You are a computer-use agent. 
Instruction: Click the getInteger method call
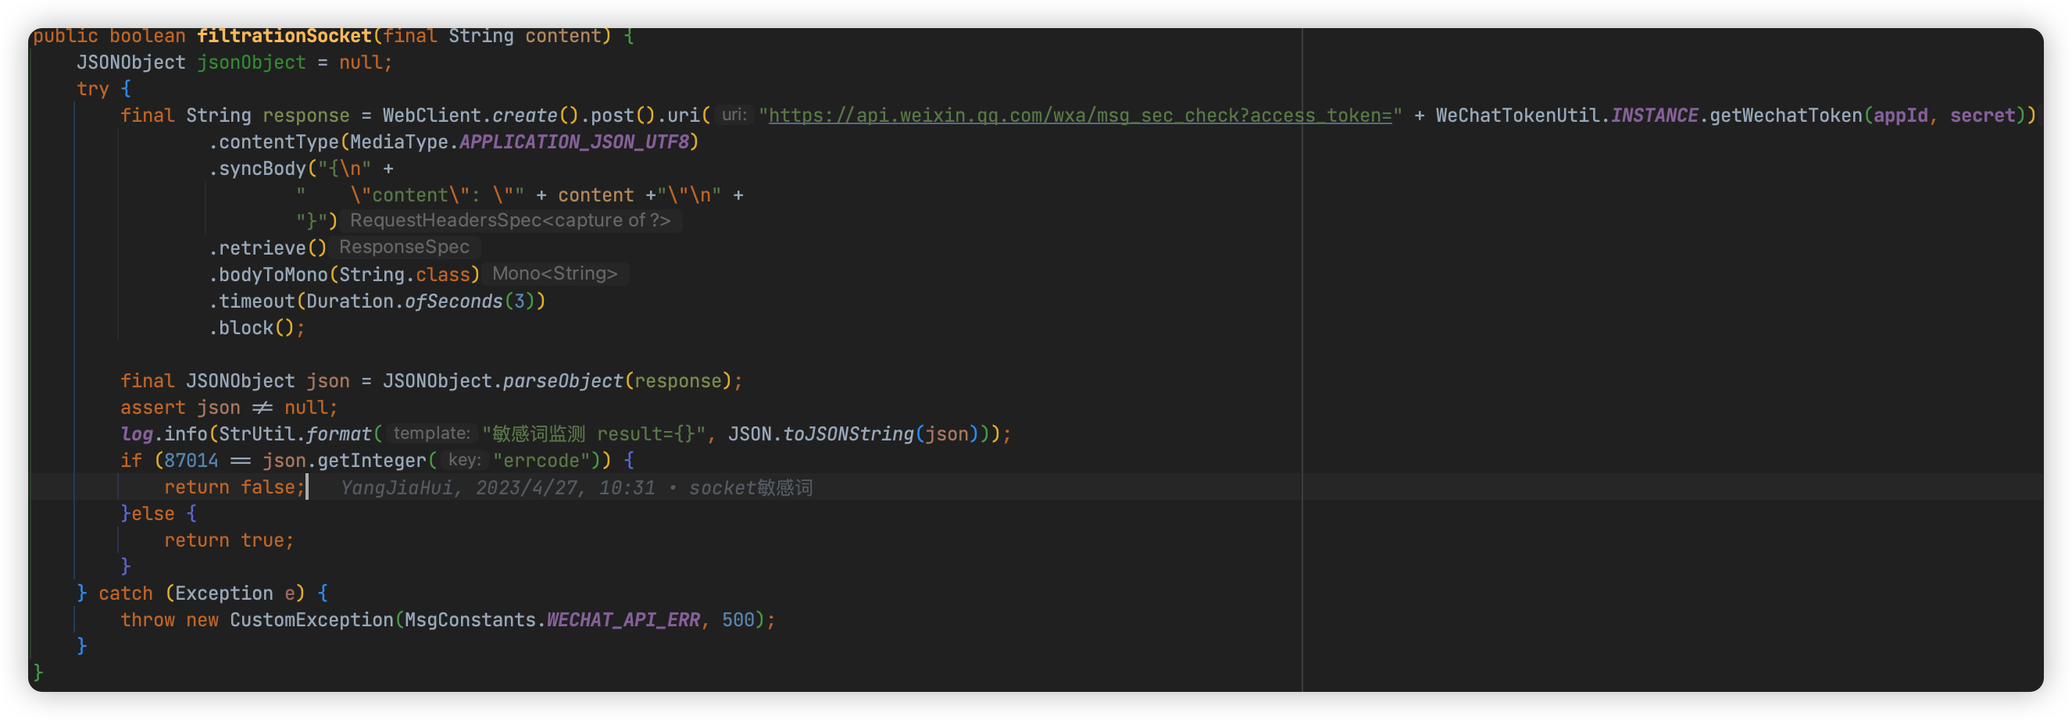tap(371, 461)
